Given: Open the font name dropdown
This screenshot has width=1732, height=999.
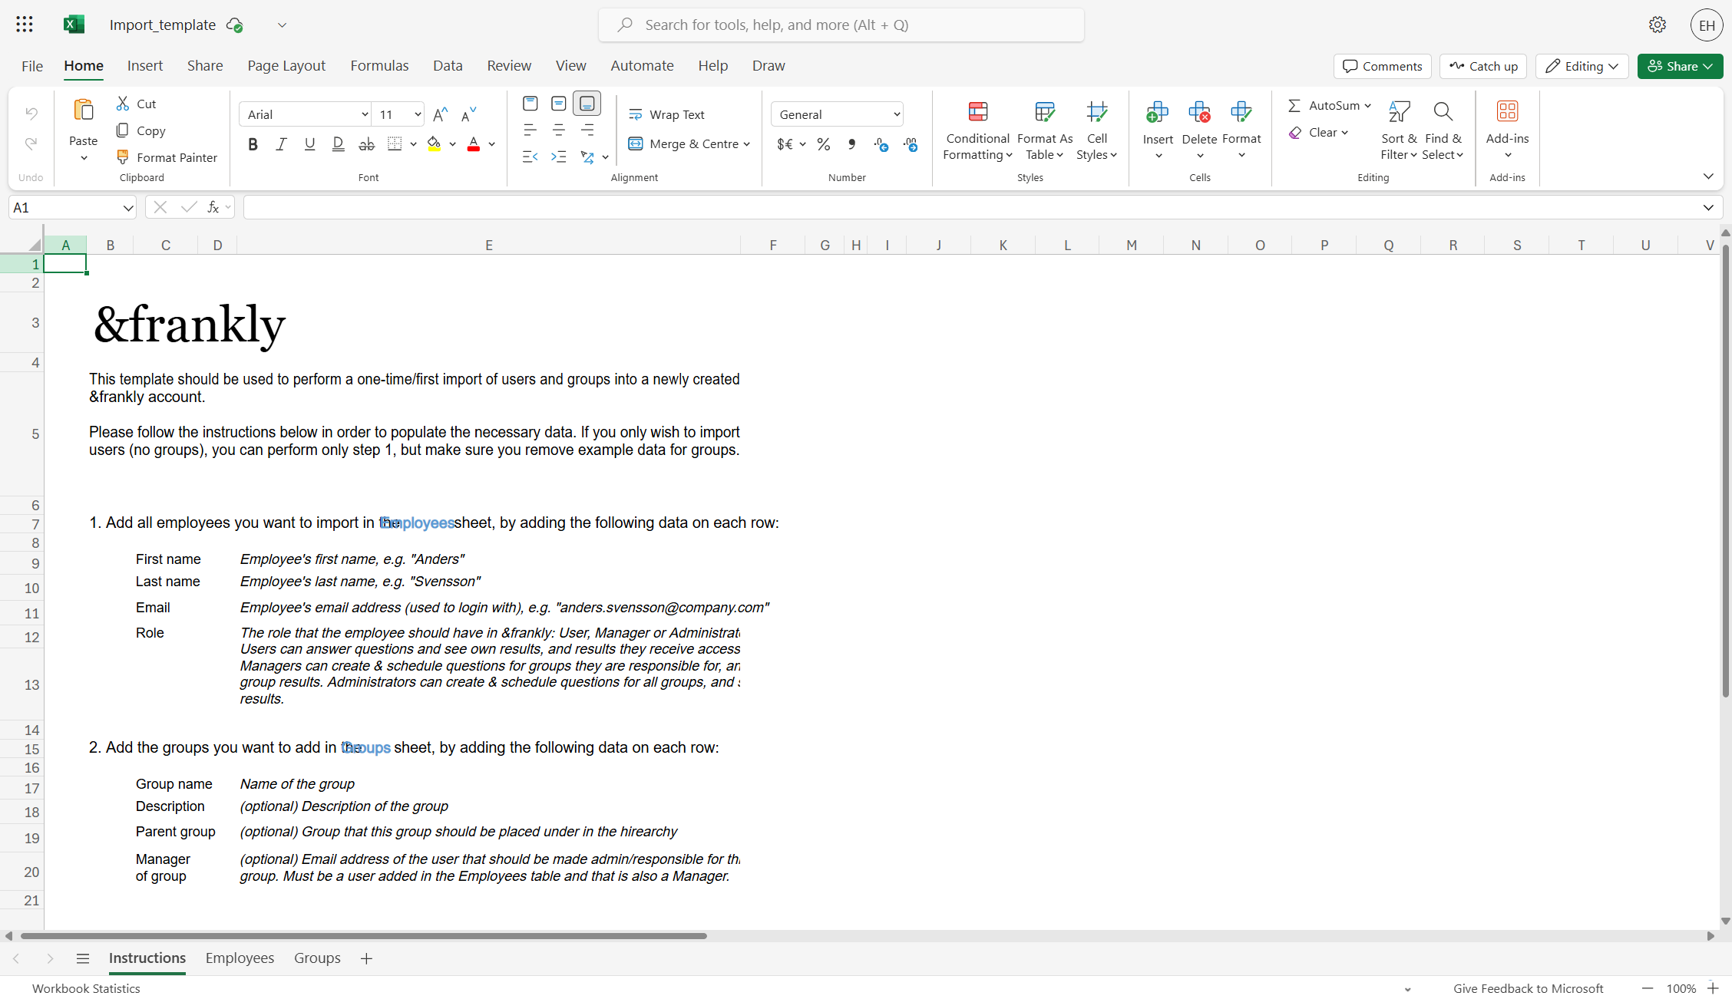Looking at the screenshot, I should 365,114.
